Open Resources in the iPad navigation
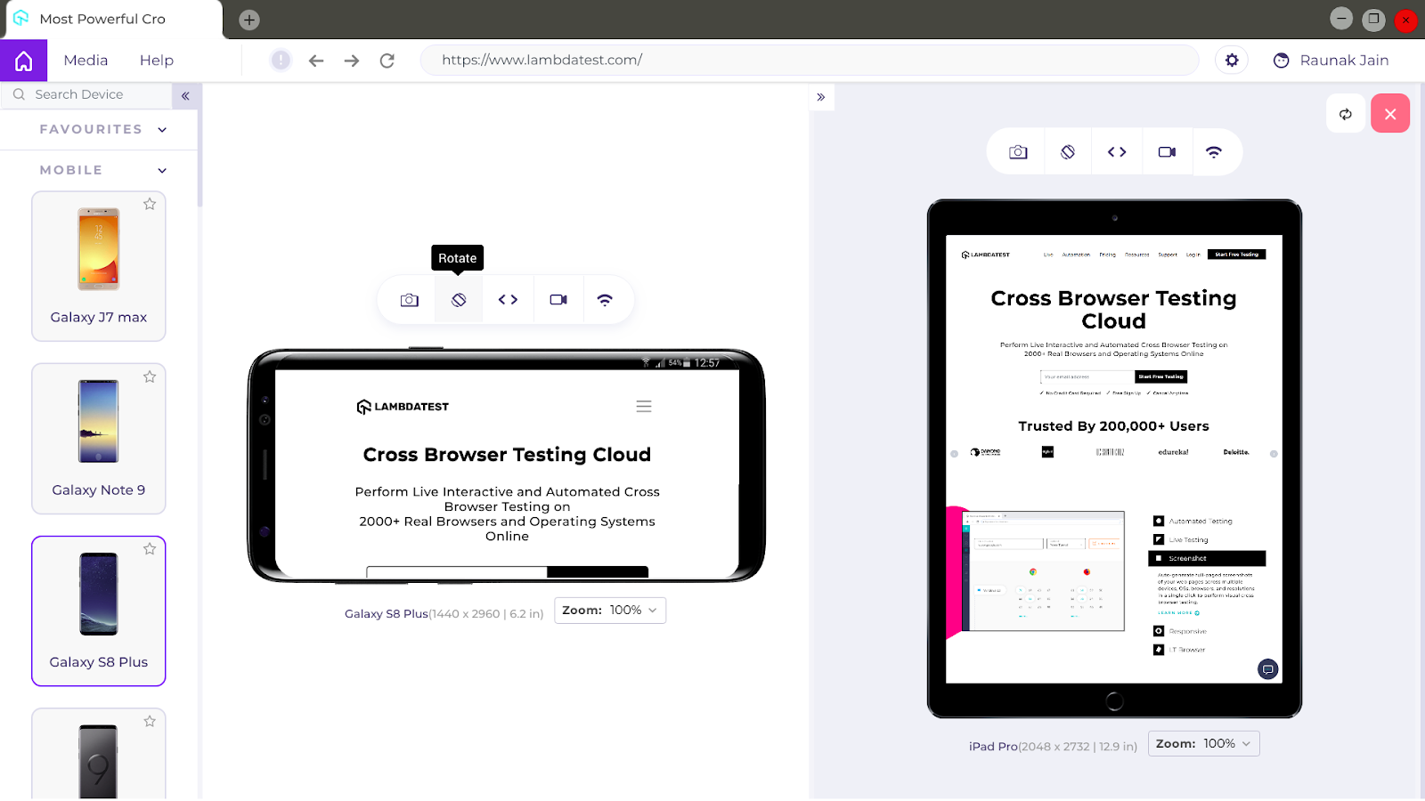The image size is (1425, 801). click(x=1137, y=255)
